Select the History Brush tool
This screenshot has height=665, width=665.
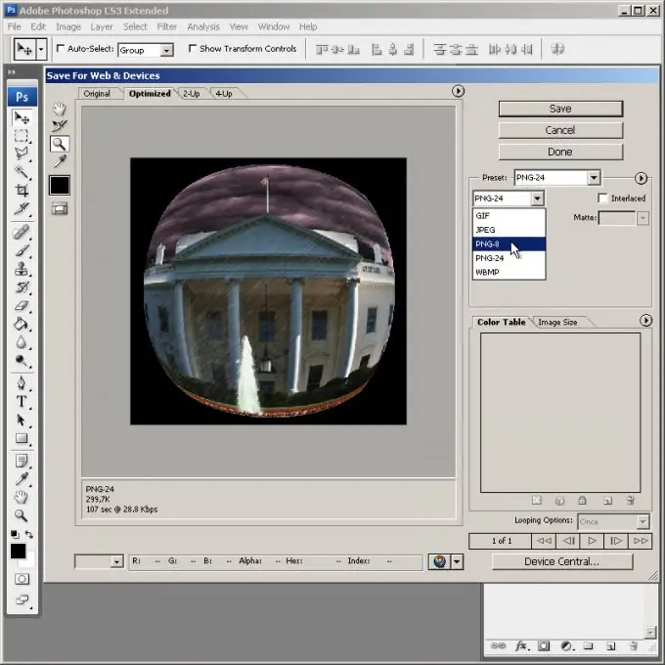click(22, 288)
